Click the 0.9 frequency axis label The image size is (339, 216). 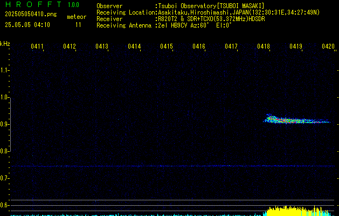point(5,124)
